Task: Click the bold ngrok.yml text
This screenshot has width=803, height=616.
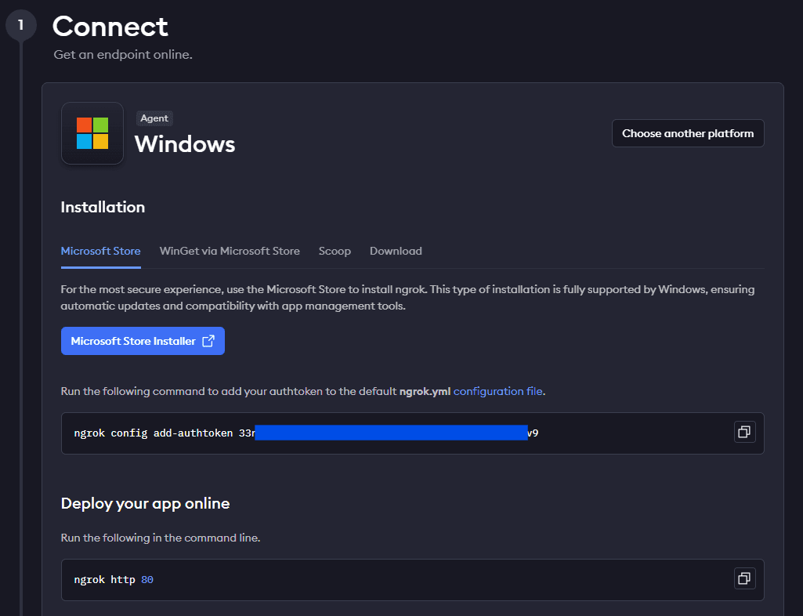Action: coord(425,392)
